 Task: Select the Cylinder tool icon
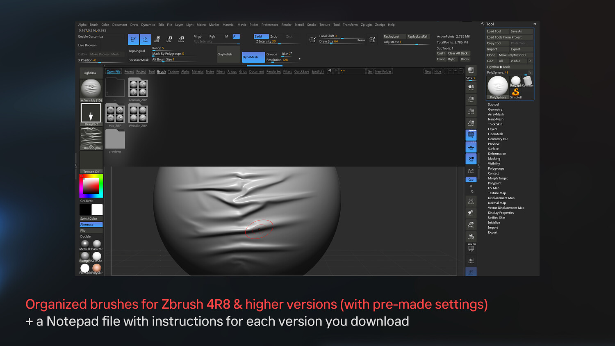tap(528, 81)
